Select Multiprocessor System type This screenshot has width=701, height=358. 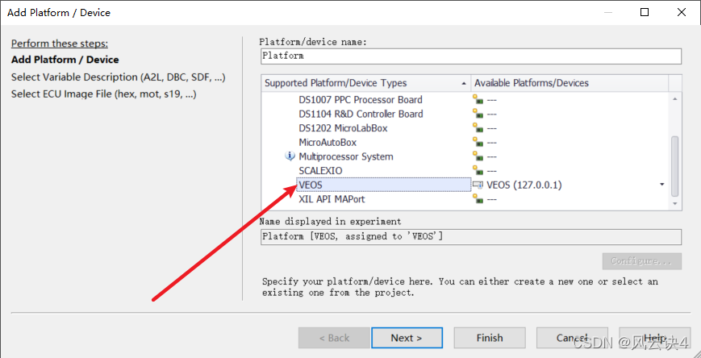(346, 157)
